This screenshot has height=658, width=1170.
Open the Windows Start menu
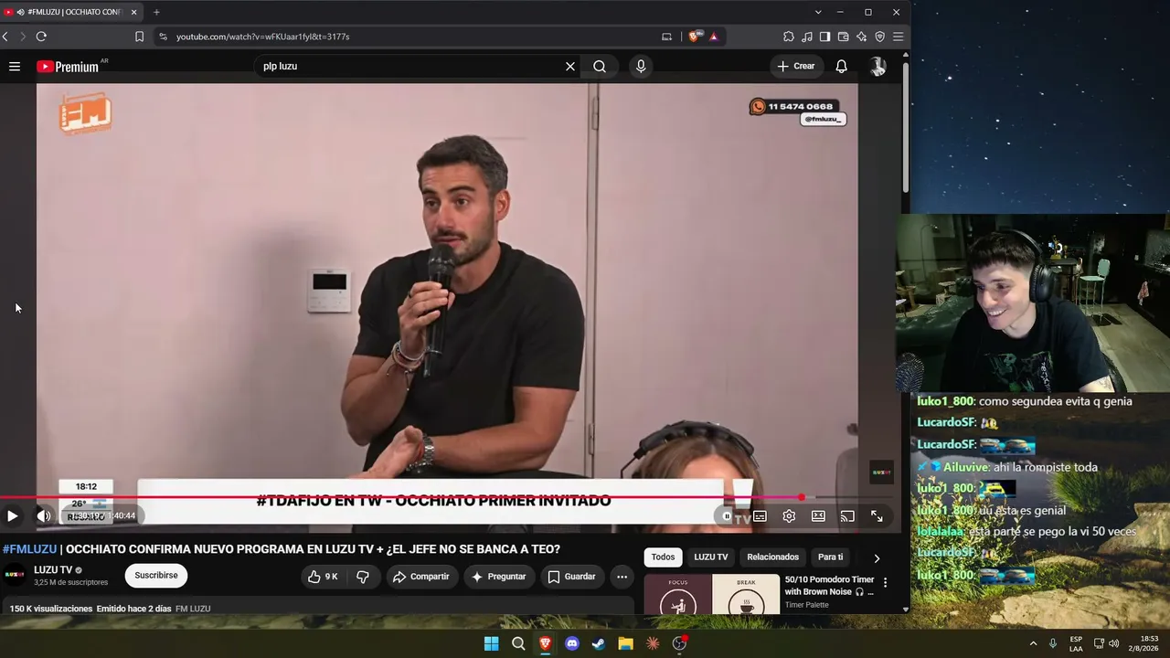click(x=492, y=643)
